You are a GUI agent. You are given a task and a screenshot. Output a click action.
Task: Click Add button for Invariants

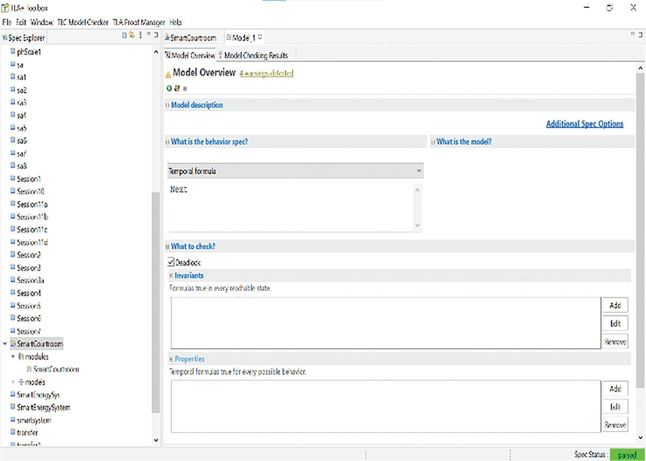[x=615, y=305]
